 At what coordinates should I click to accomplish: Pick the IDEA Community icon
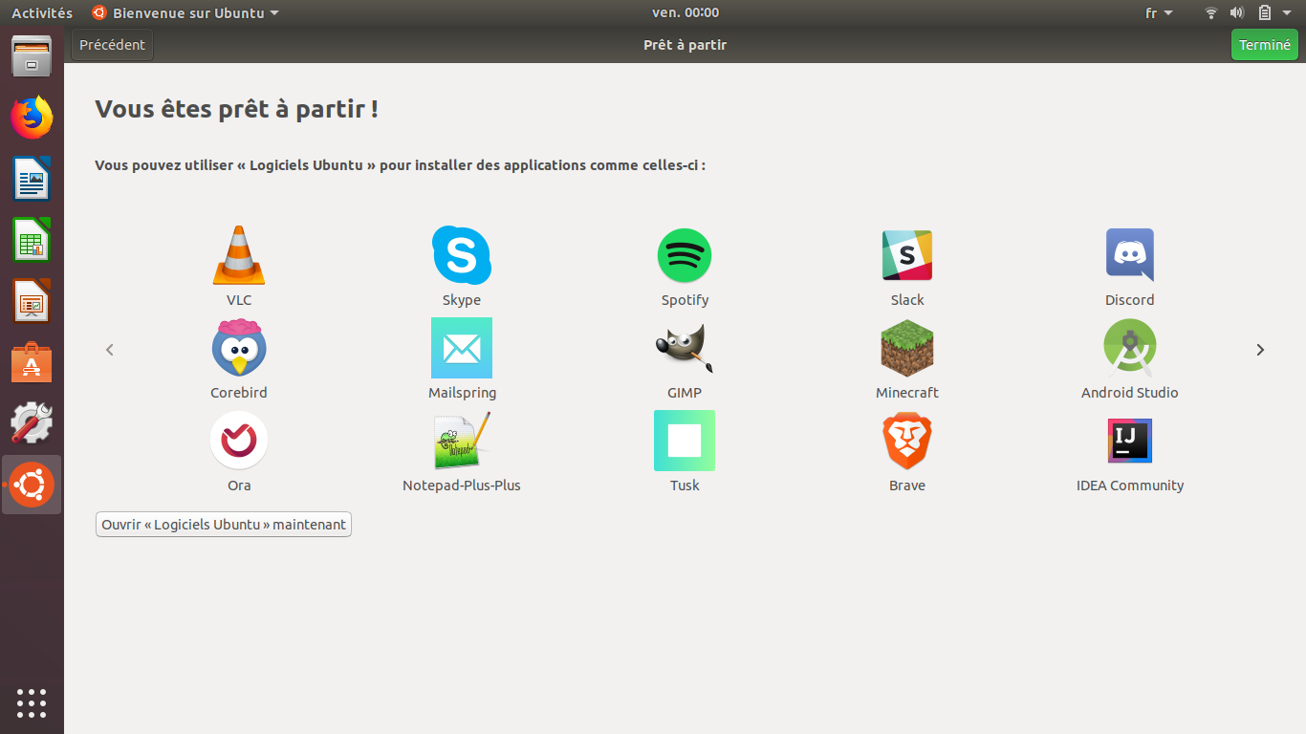(x=1129, y=441)
